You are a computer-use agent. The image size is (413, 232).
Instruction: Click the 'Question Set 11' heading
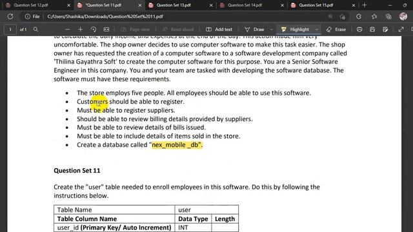click(77, 171)
